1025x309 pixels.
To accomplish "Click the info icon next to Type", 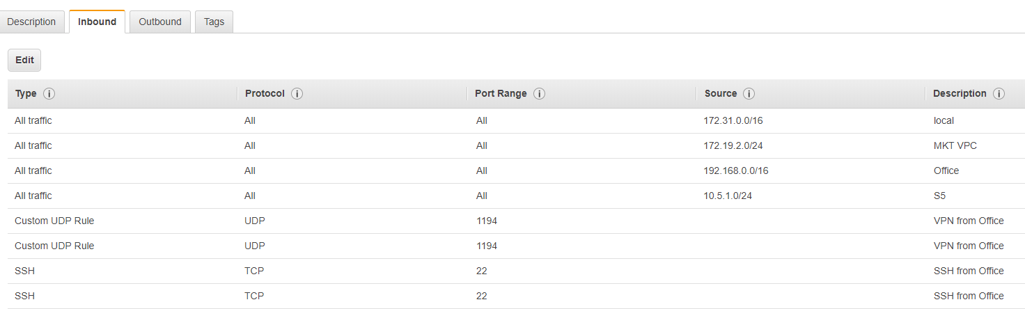I will 49,94.
